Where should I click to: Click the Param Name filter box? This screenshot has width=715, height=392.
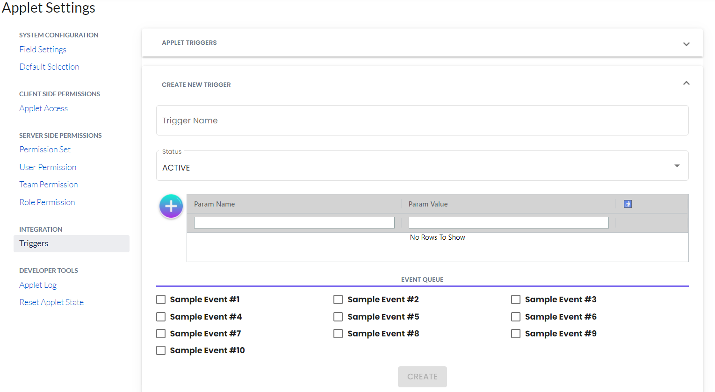(294, 223)
